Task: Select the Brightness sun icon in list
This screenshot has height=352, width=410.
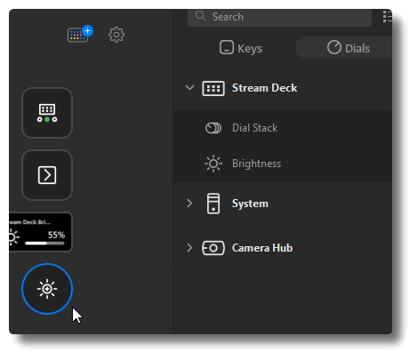Action: pos(213,164)
